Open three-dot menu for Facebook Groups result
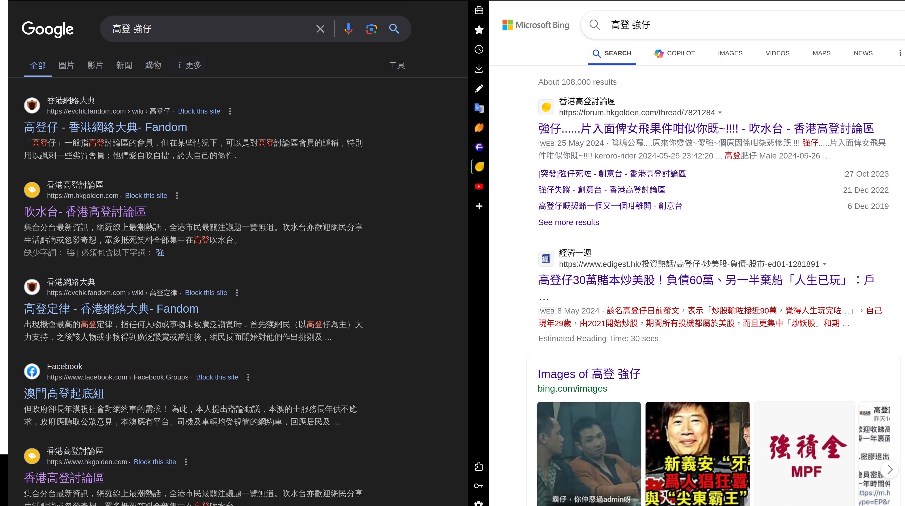 click(249, 377)
